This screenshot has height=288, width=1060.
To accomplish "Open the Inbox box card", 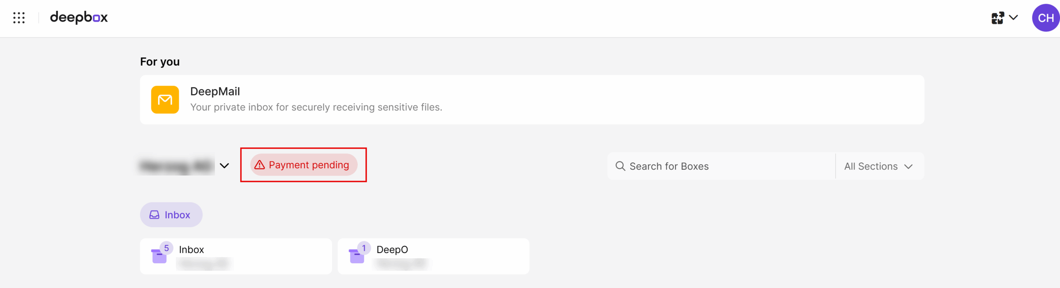I will 236,256.
